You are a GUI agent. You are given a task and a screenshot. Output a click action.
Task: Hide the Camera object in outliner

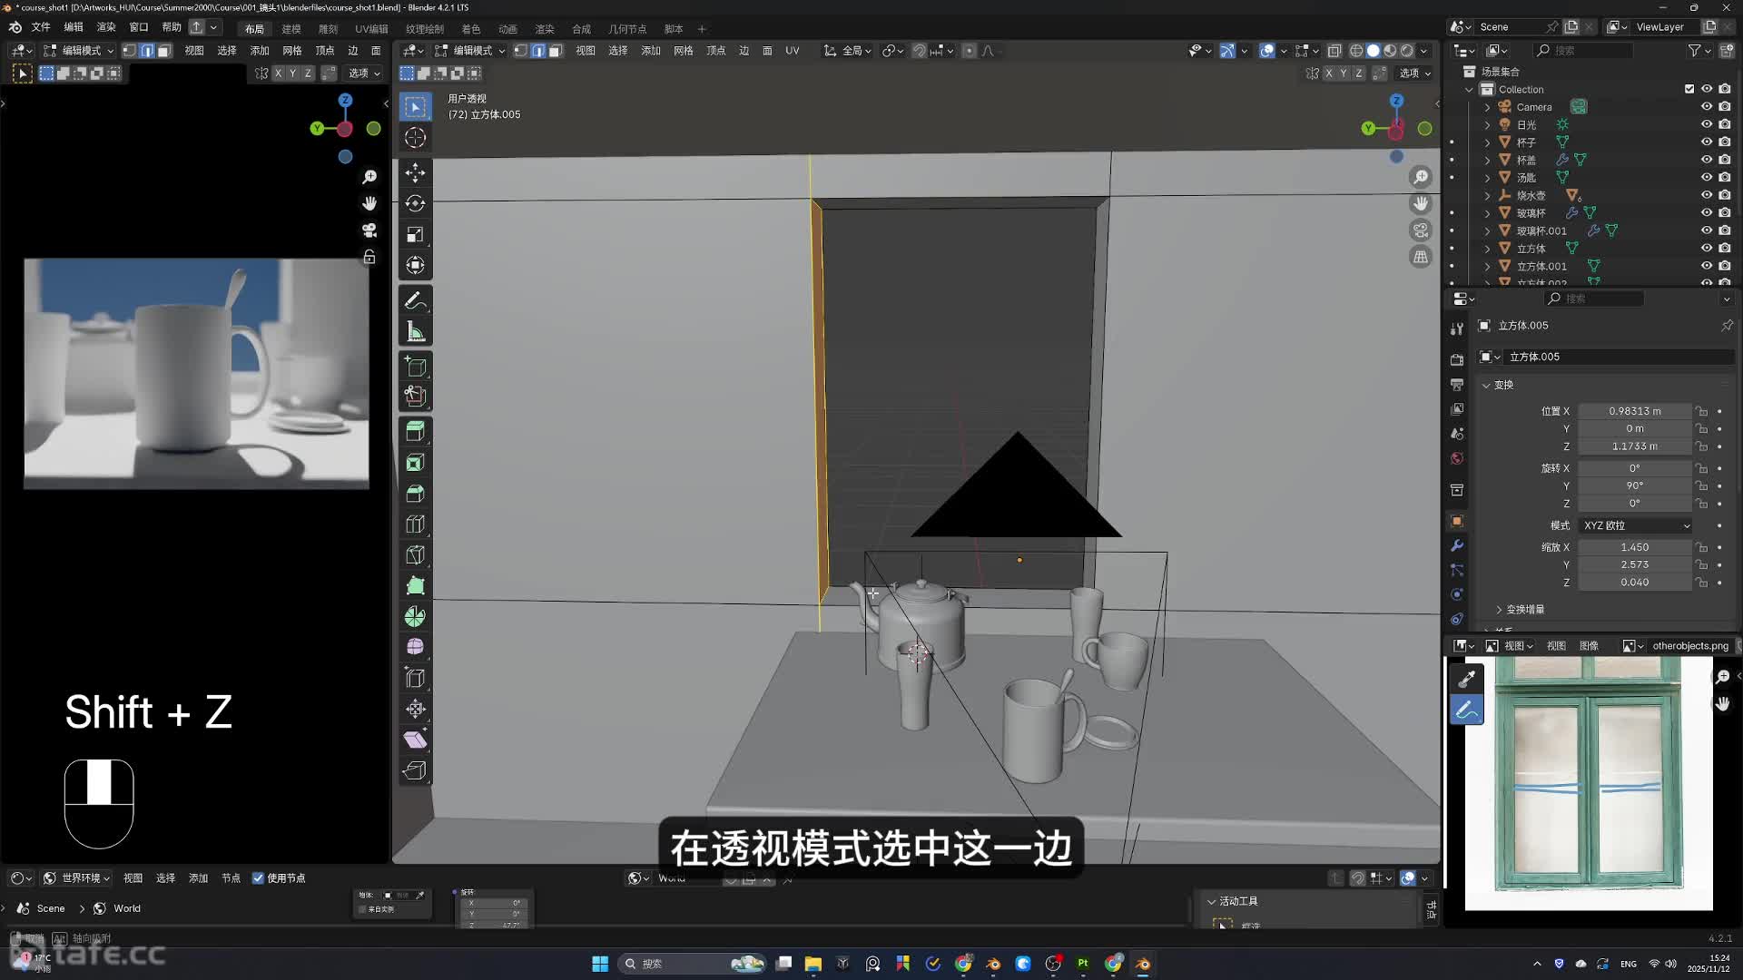(x=1707, y=107)
